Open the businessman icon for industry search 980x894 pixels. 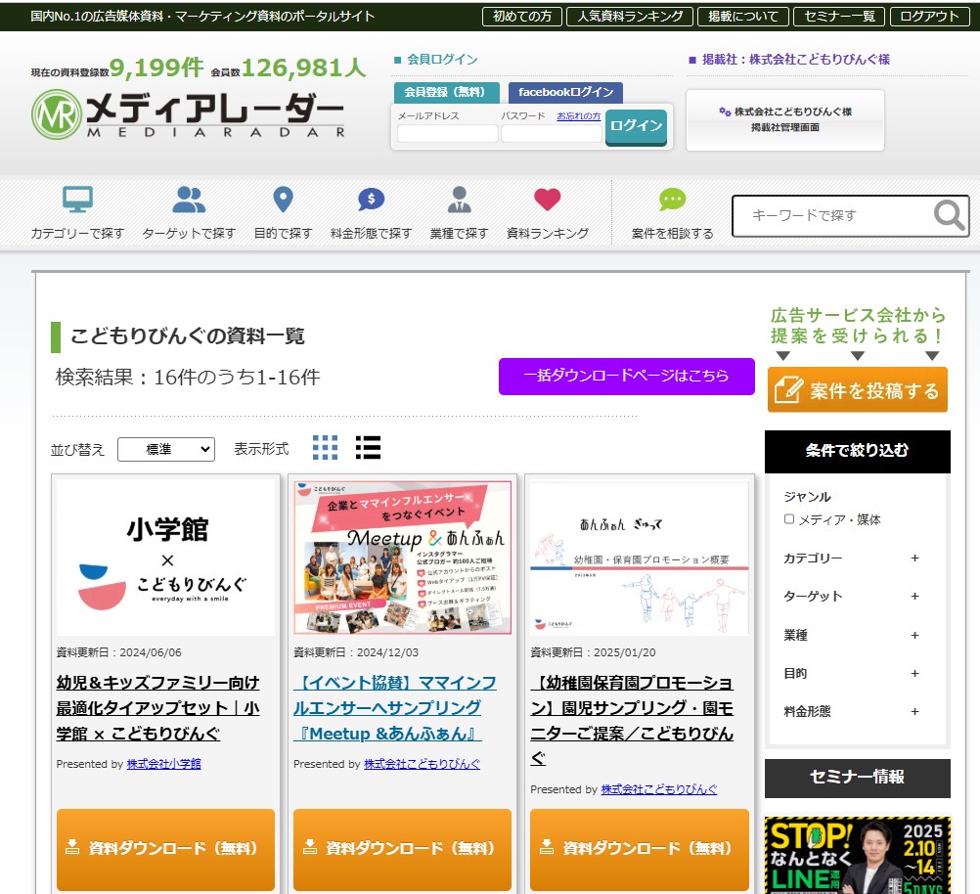point(460,200)
